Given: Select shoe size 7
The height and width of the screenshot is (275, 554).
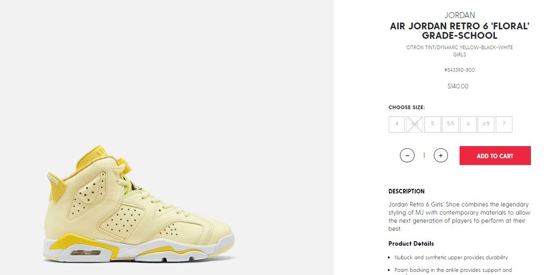Looking at the screenshot, I should click(504, 124).
